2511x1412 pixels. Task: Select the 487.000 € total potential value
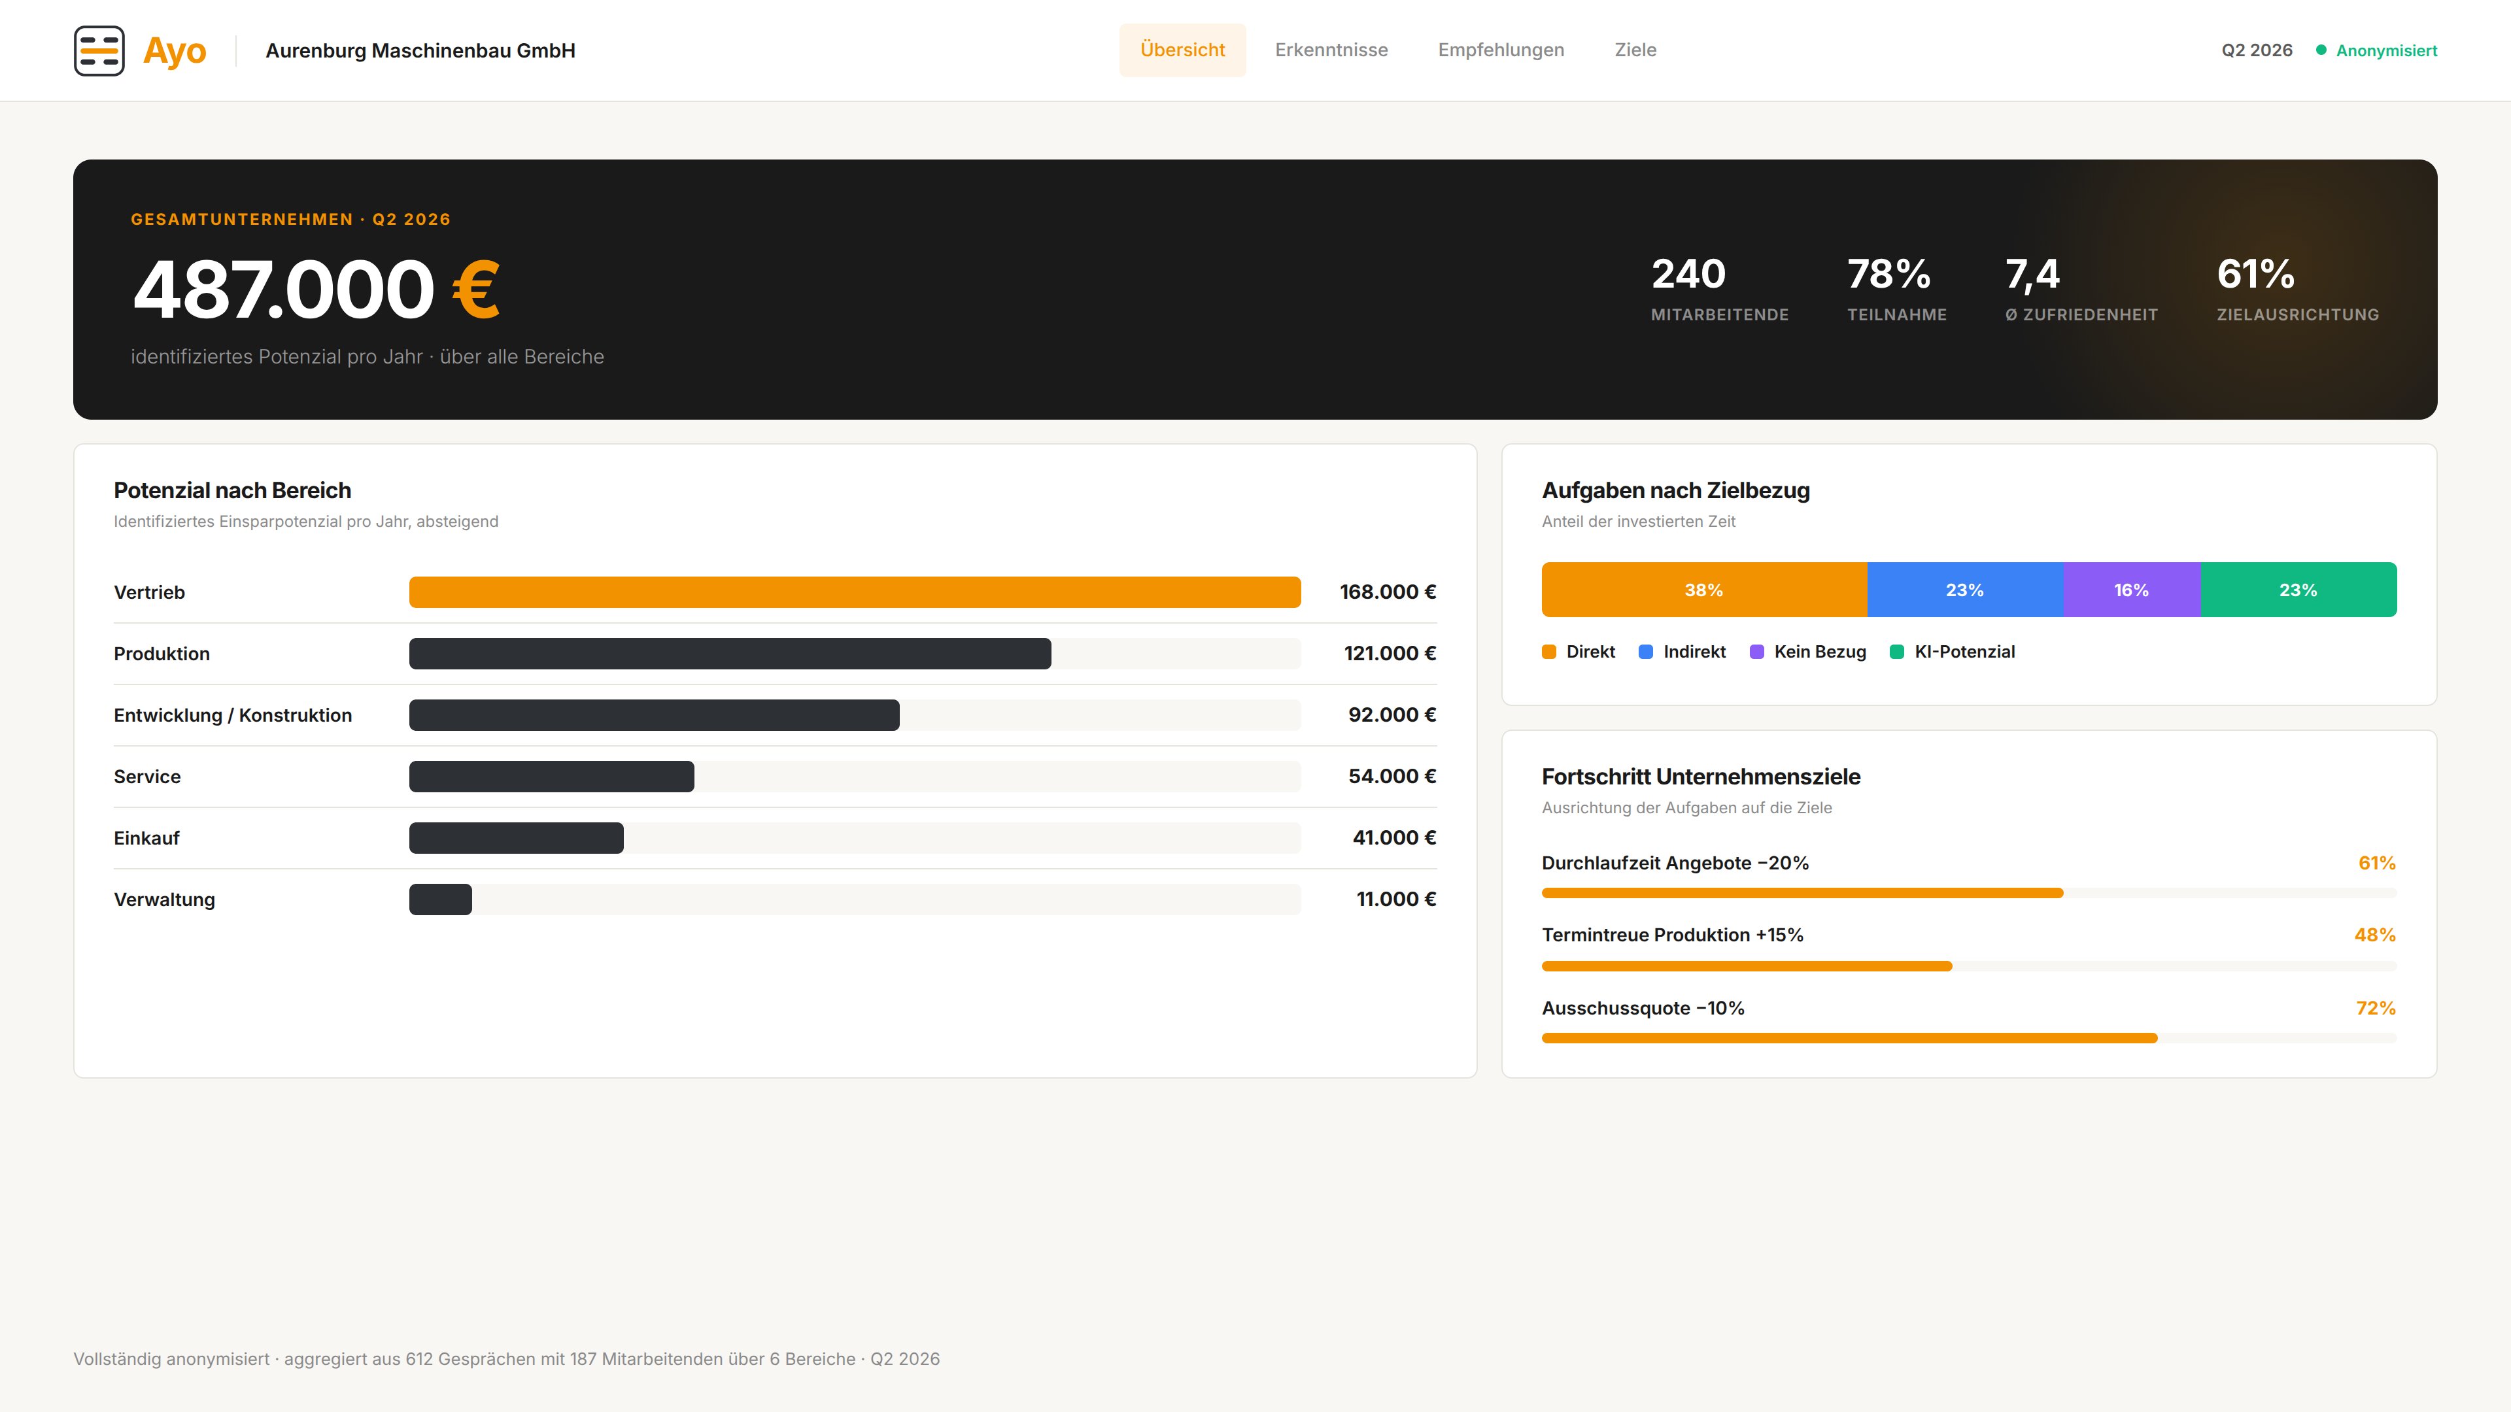(316, 290)
